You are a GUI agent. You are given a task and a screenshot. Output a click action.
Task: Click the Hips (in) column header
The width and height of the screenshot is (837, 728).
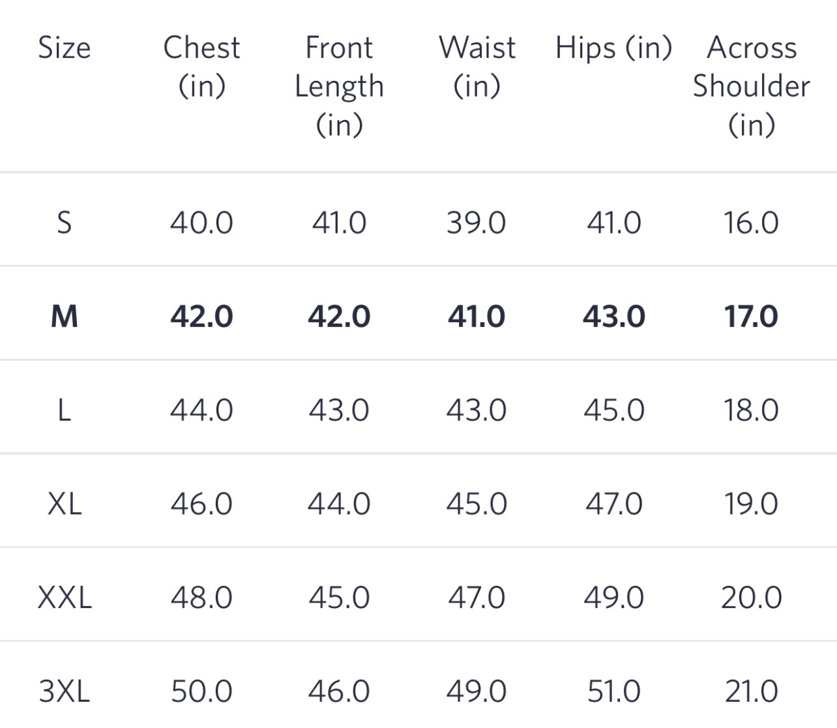613,48
